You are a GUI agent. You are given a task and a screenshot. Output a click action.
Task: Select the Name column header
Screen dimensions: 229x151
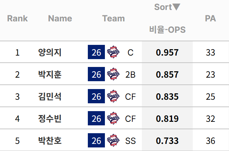tap(60, 19)
